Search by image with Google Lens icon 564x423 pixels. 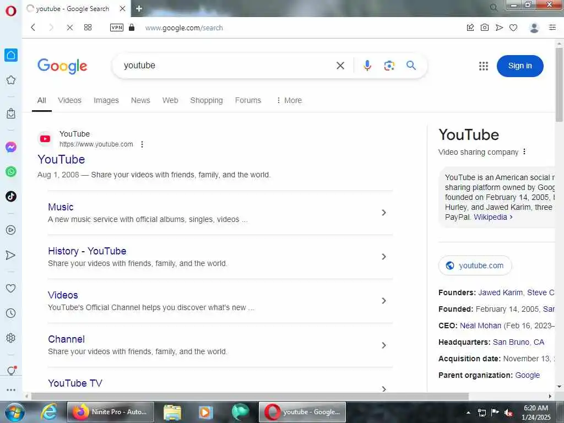(389, 66)
